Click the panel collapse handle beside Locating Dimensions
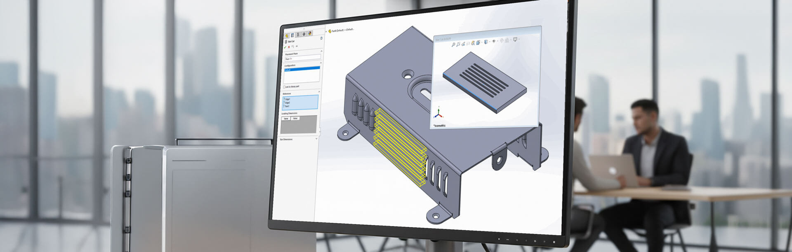This screenshot has height=252, width=792. point(320,131)
